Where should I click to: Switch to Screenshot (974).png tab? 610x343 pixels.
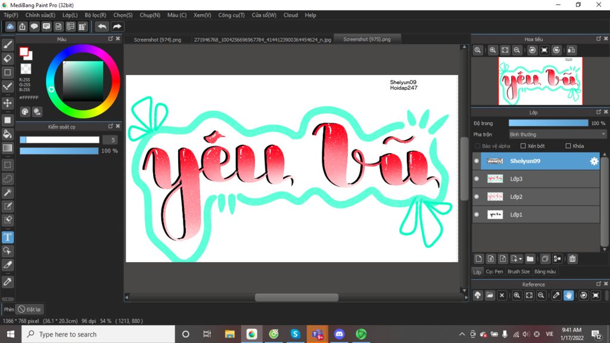(x=157, y=40)
